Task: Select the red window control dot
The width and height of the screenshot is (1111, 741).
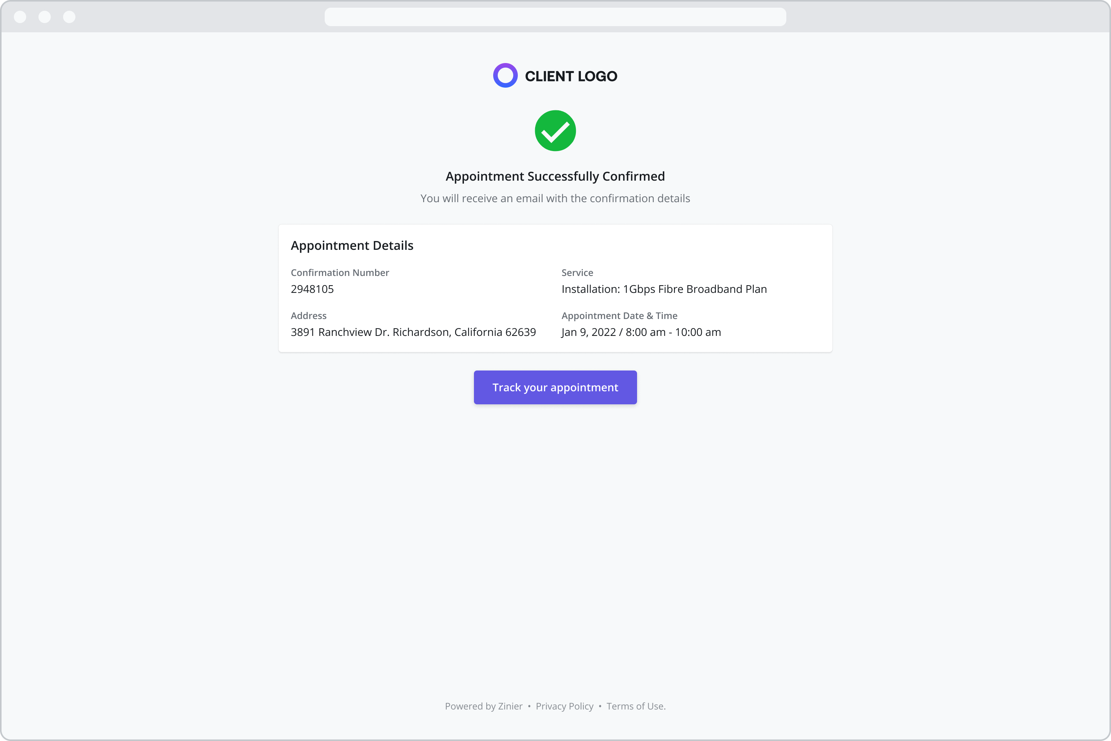Action: coord(20,17)
